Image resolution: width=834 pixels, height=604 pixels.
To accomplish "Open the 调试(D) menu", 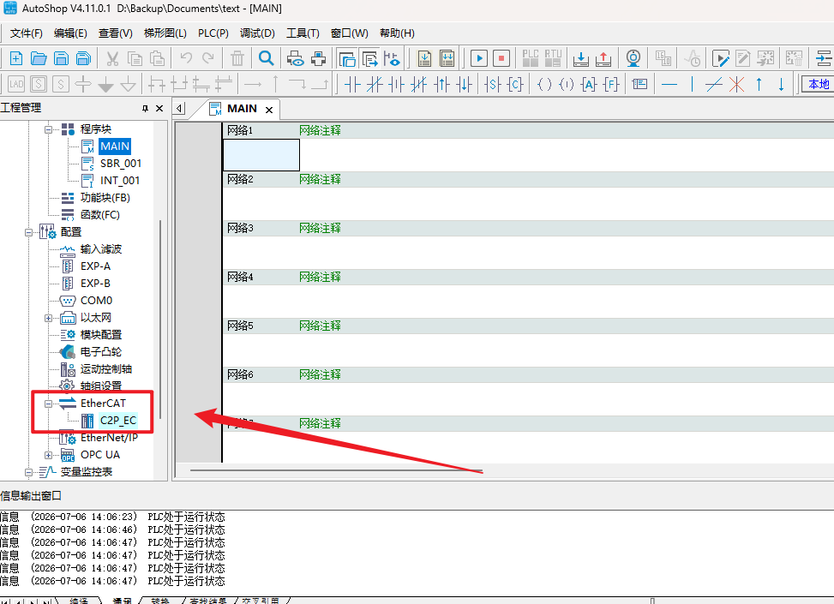I will coord(257,33).
